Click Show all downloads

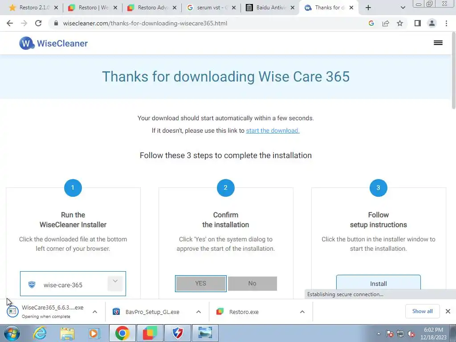[422, 311]
